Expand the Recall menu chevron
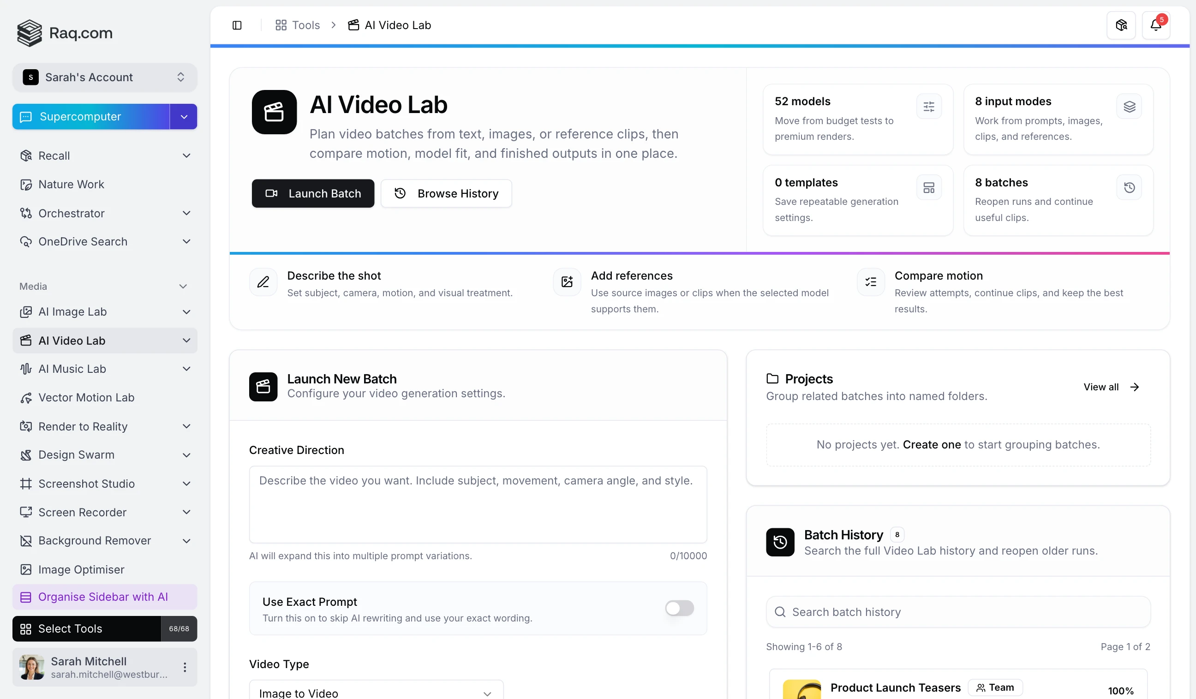The image size is (1196, 699). pos(186,156)
